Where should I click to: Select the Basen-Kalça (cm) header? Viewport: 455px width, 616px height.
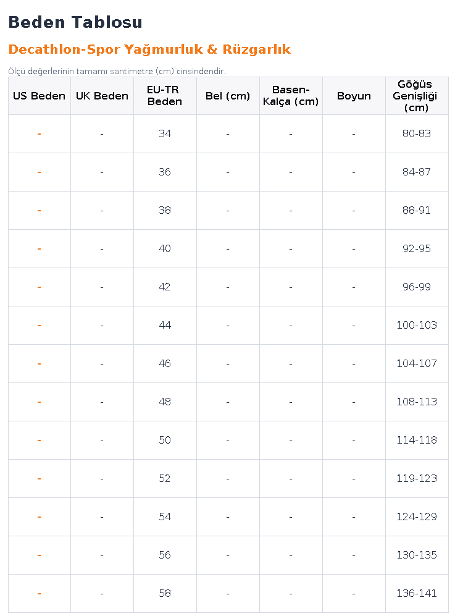point(291,96)
